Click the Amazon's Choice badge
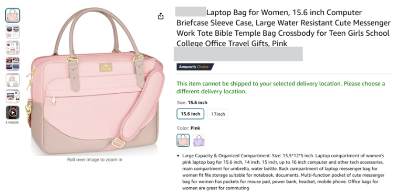 pos(195,67)
